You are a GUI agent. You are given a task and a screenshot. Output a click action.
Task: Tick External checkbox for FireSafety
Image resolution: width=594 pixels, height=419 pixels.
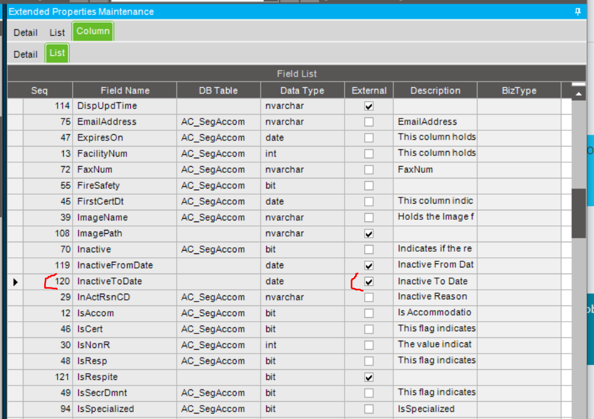click(x=369, y=186)
